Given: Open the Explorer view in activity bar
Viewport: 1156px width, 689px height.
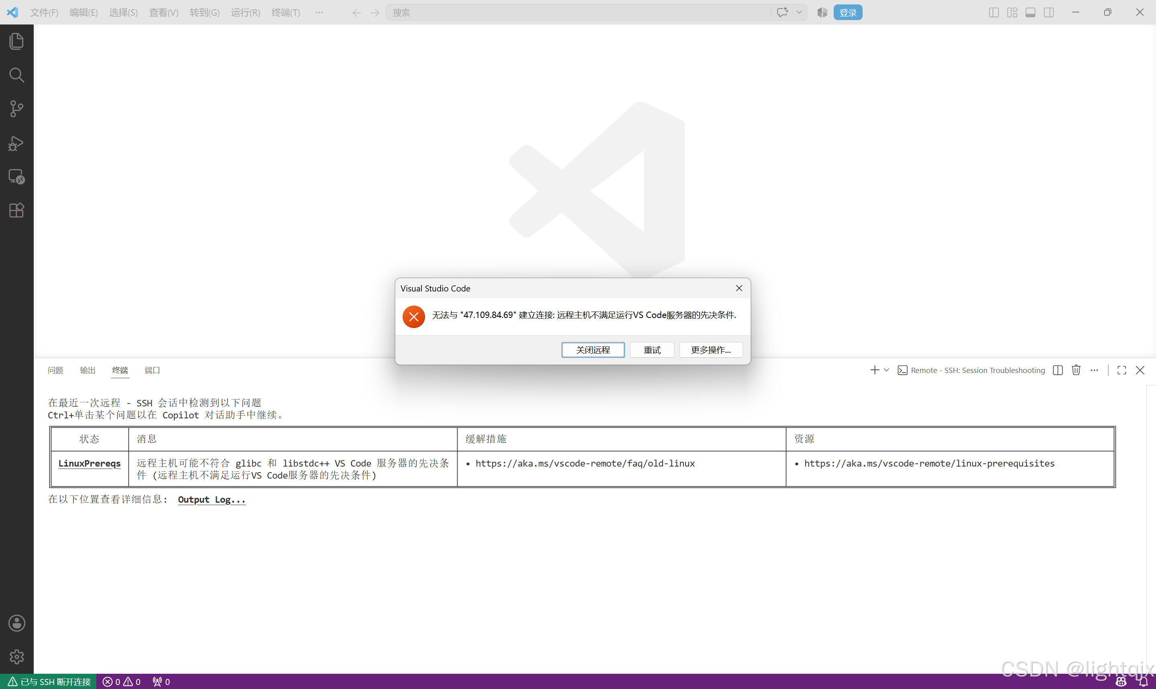Looking at the screenshot, I should point(17,41).
